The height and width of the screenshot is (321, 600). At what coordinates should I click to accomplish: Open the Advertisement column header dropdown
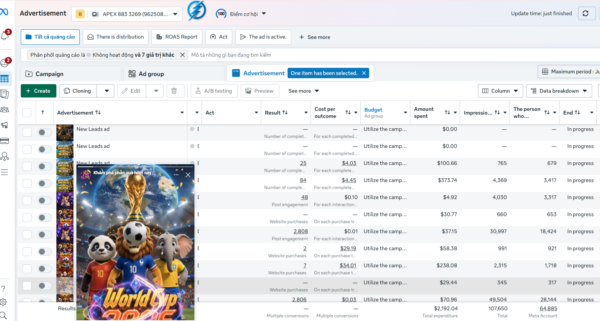pos(182,112)
